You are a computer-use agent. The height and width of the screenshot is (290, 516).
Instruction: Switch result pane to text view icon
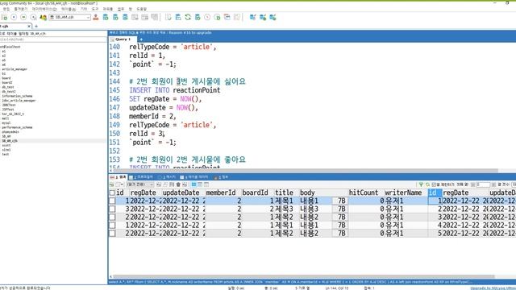(206, 184)
